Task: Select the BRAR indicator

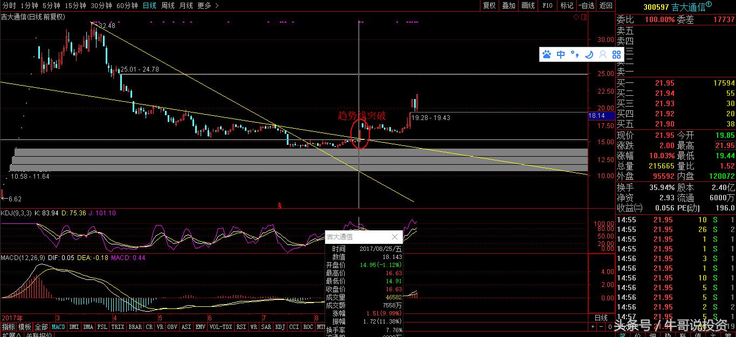Action: pyautogui.click(x=135, y=327)
